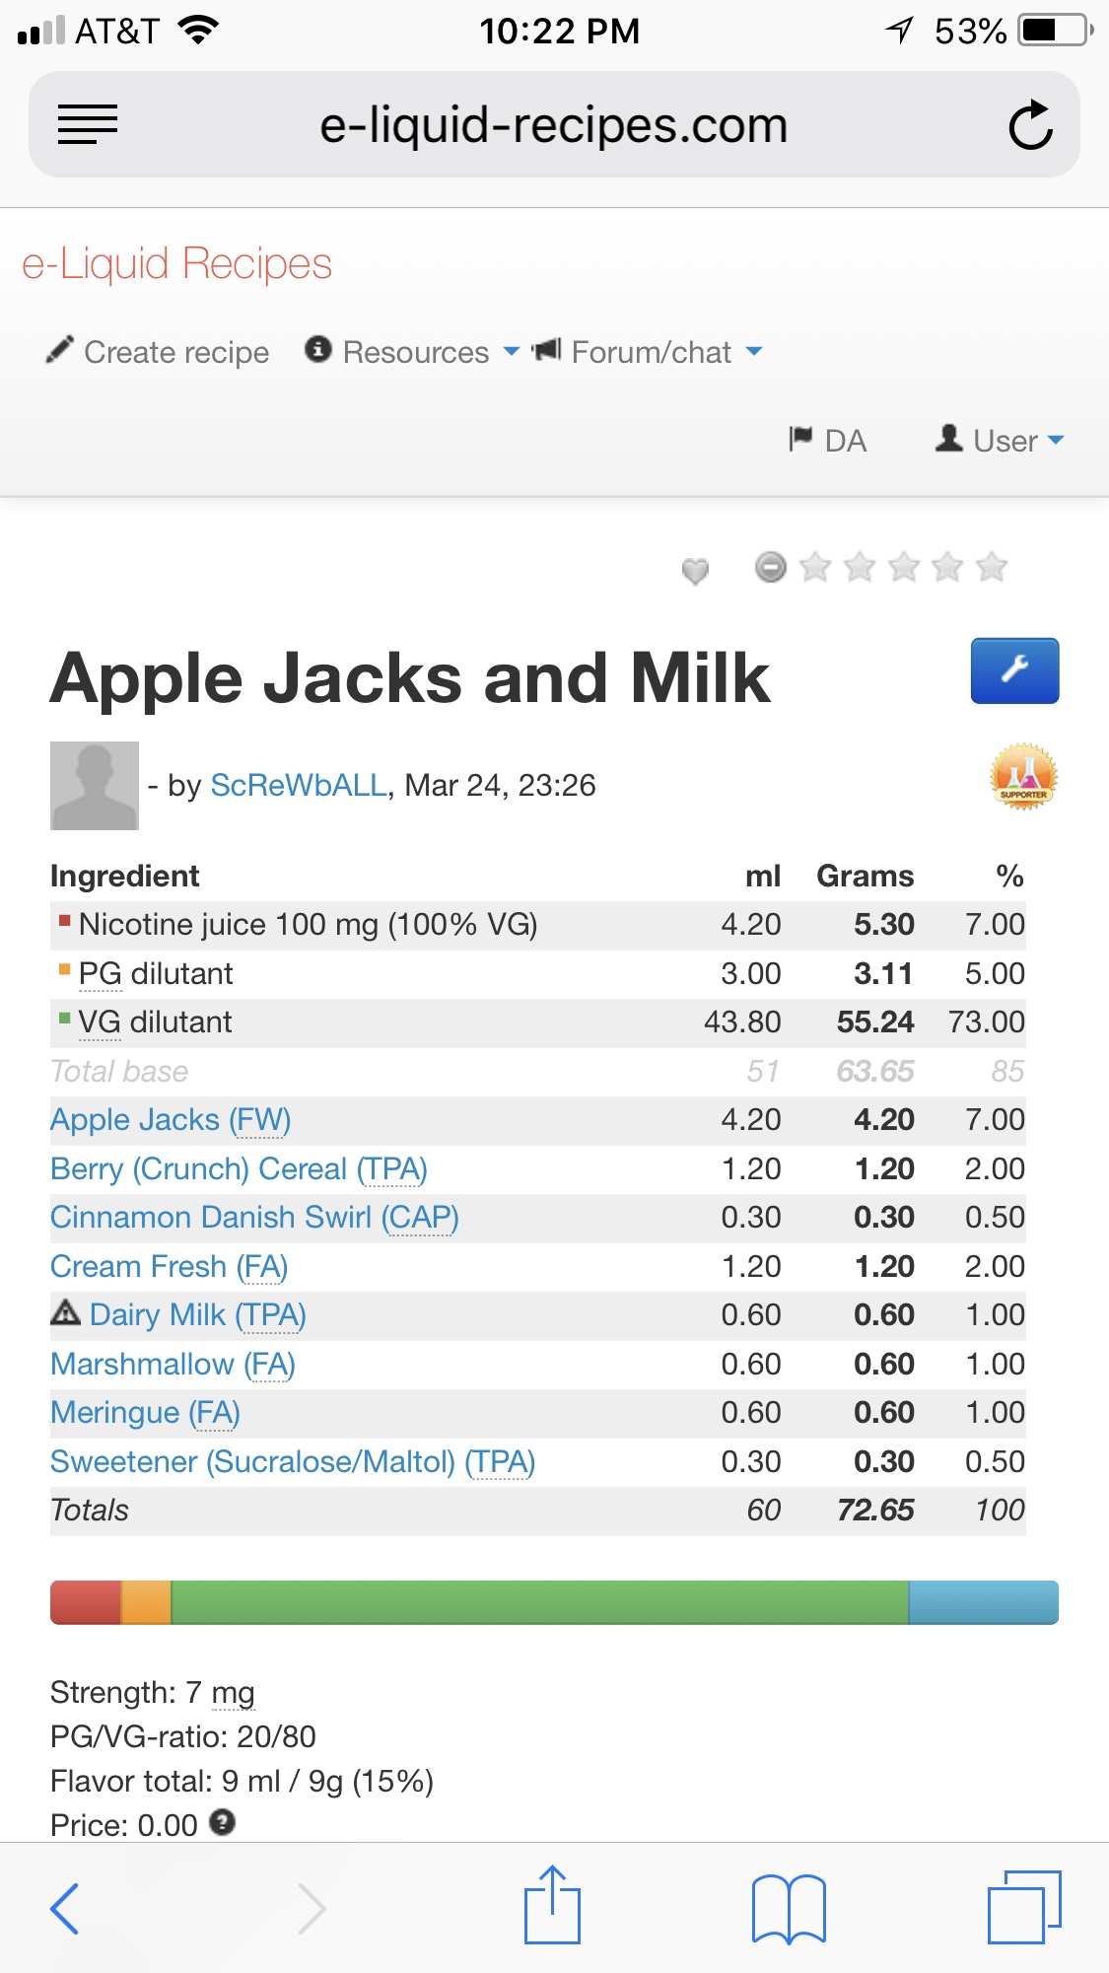The image size is (1109, 1973).
Task: Click the DA flag icon
Action: coord(800,440)
